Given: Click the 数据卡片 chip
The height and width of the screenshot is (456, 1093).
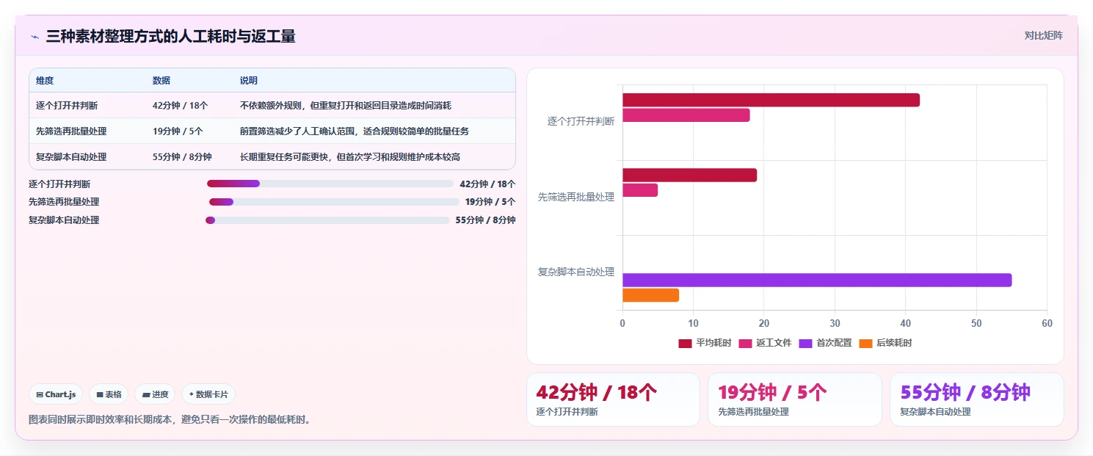Looking at the screenshot, I should tap(208, 394).
